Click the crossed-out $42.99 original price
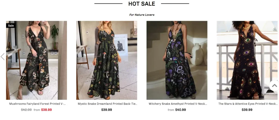 (x=26, y=110)
